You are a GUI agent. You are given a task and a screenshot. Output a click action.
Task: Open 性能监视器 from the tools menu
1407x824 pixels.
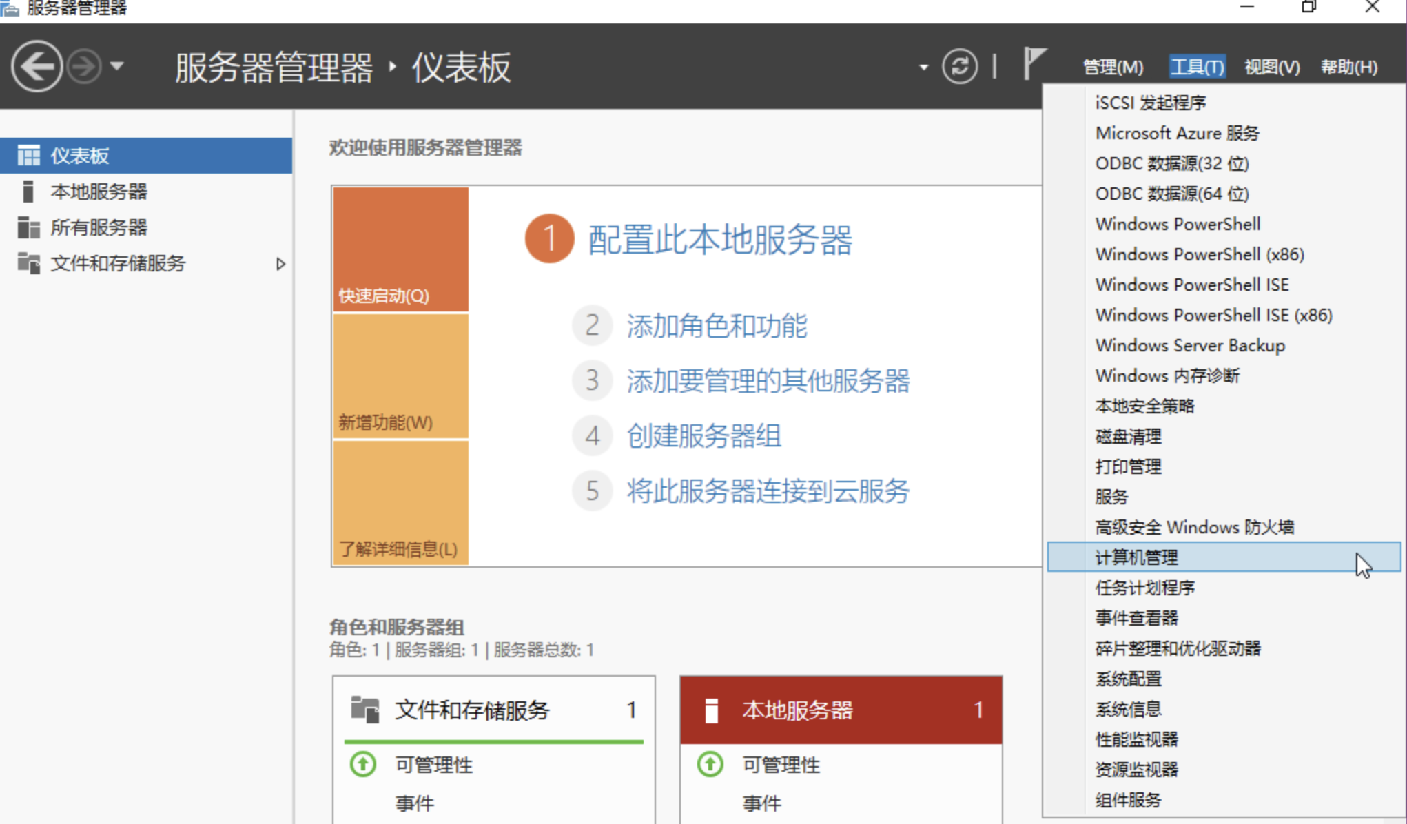[x=1224, y=739]
